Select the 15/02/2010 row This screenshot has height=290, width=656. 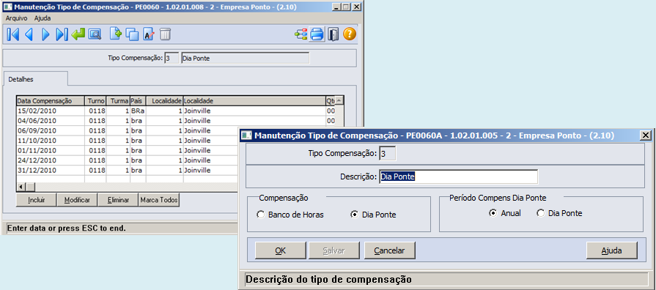(x=176, y=111)
